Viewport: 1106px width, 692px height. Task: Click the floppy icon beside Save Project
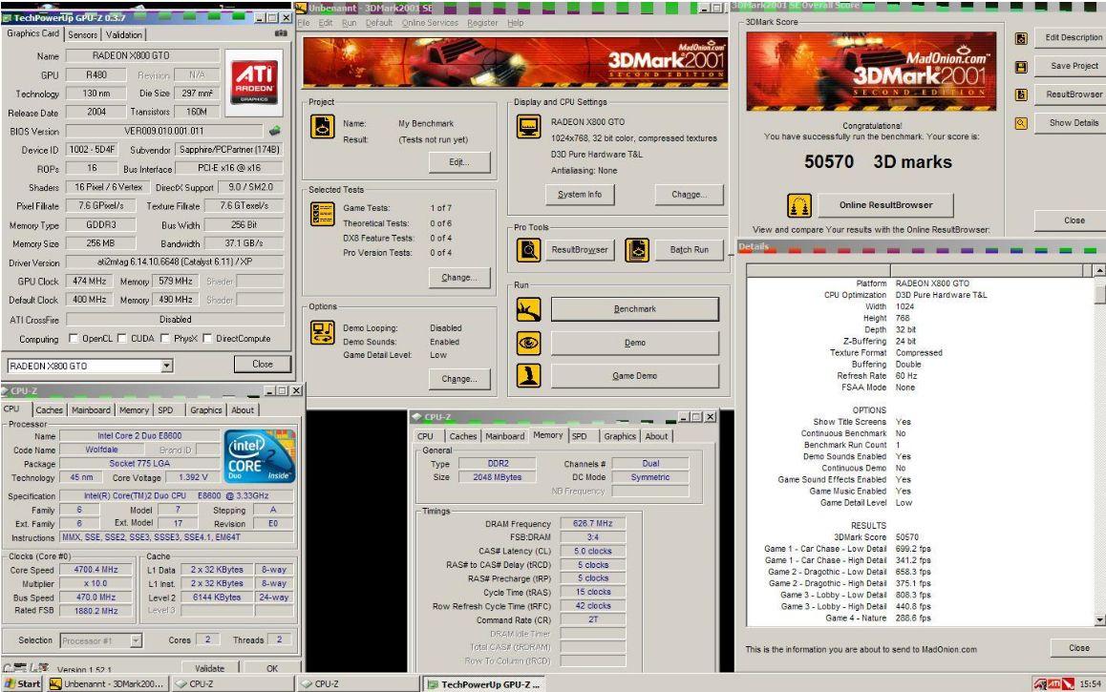point(1021,67)
